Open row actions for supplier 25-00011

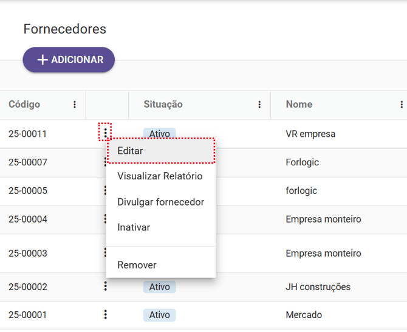click(x=106, y=132)
